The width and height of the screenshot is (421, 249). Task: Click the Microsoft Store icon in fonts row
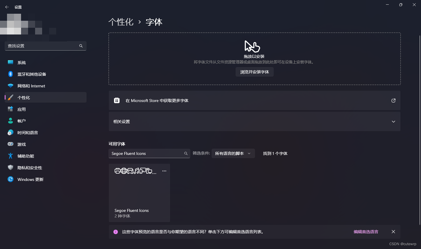(x=117, y=101)
